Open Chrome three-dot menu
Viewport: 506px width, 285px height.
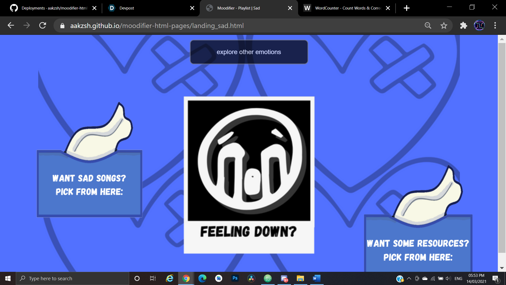[495, 26]
